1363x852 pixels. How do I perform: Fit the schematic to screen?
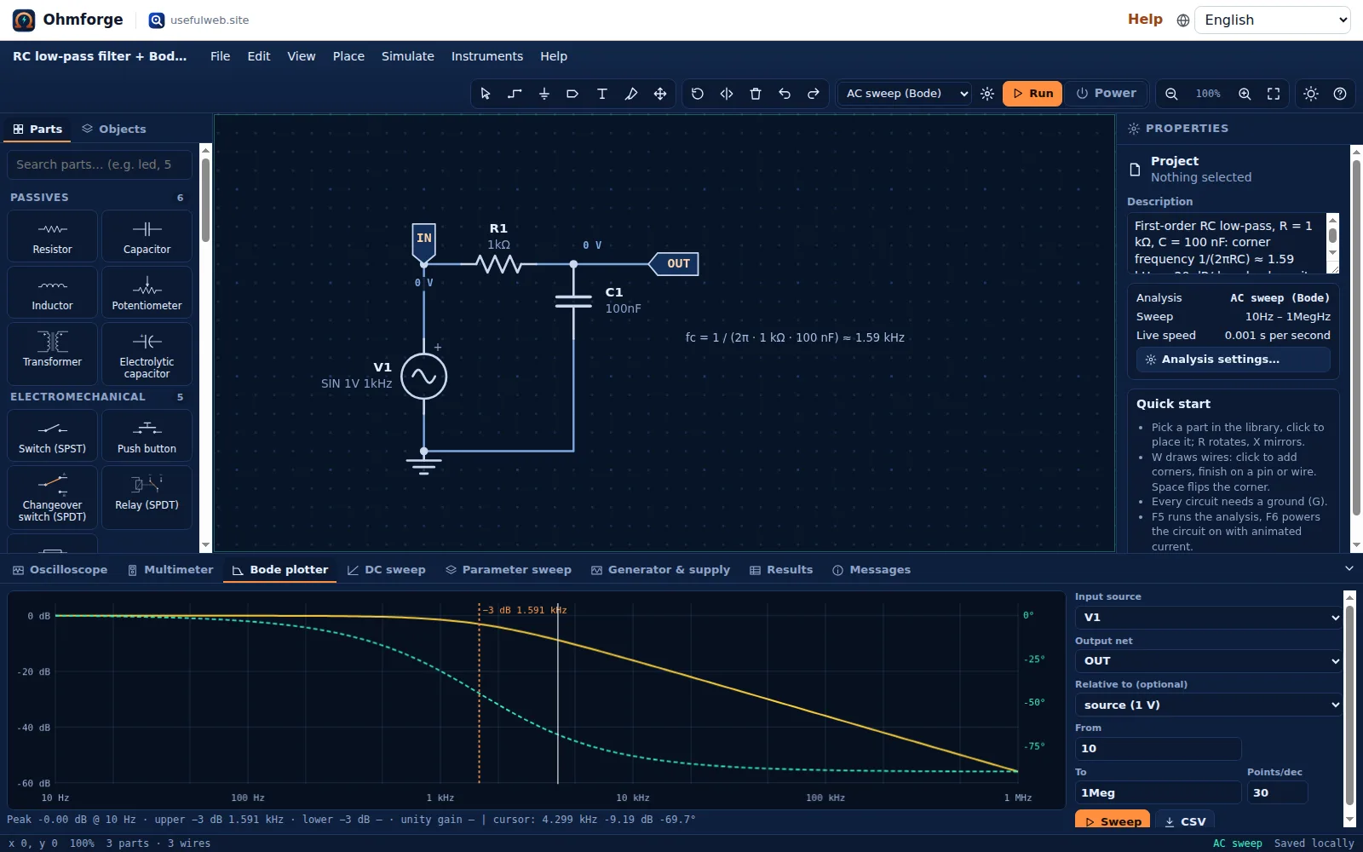1274,94
